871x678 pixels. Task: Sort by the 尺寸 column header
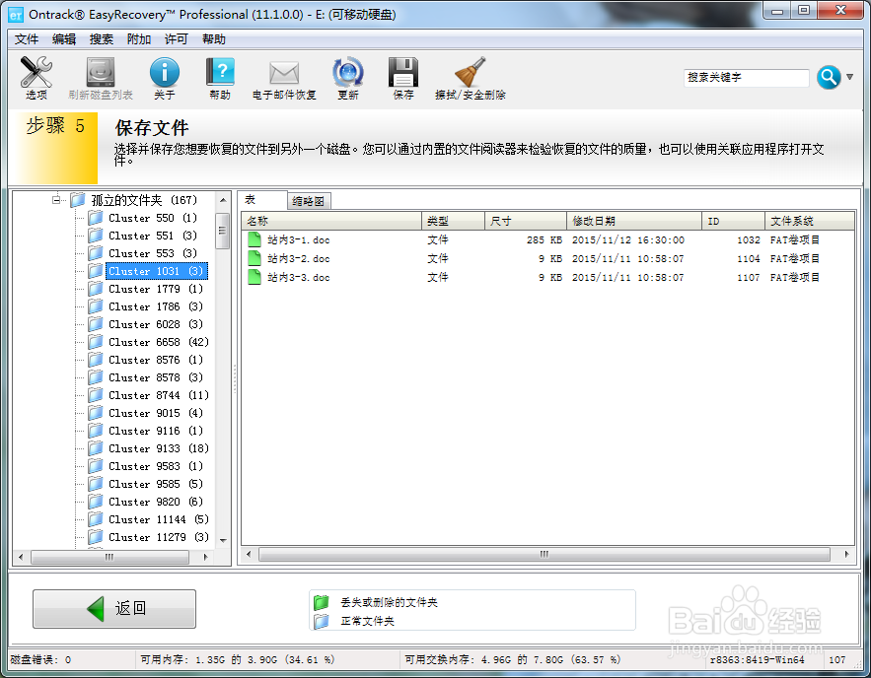pyautogui.click(x=526, y=221)
